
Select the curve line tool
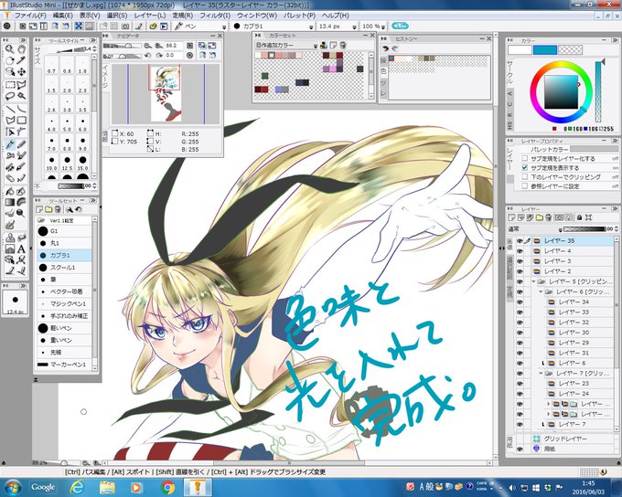tap(21, 109)
